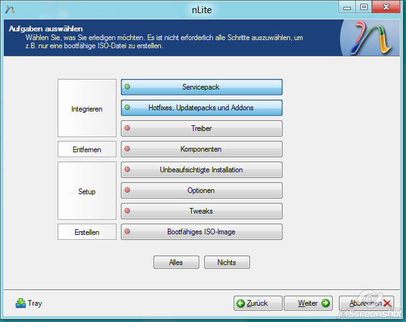406x322 pixels.
Task: Select all tasks with Alles button
Action: [176, 262]
